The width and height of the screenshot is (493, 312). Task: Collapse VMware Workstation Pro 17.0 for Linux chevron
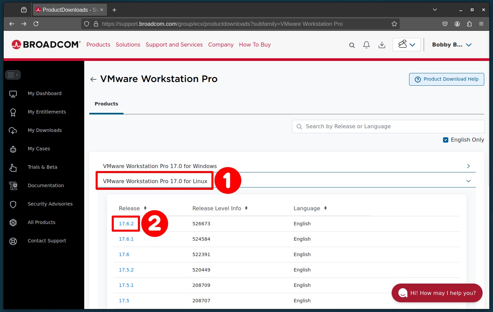tap(469, 181)
